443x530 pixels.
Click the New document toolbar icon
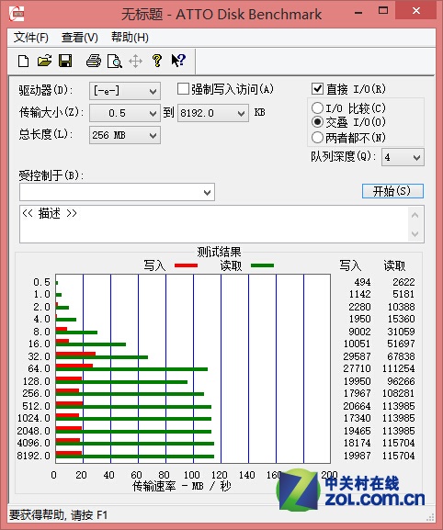[x=23, y=62]
